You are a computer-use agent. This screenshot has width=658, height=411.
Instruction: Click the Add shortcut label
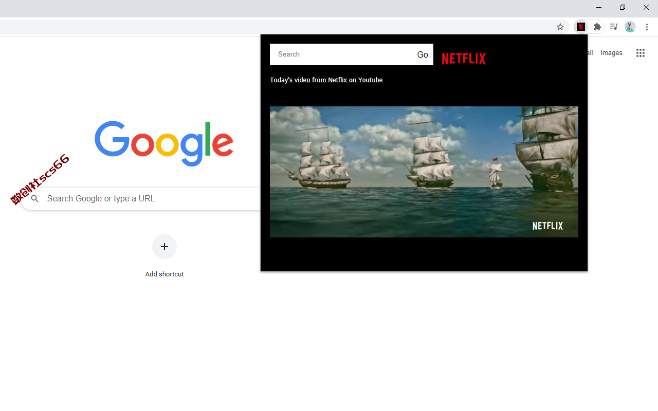tap(164, 274)
